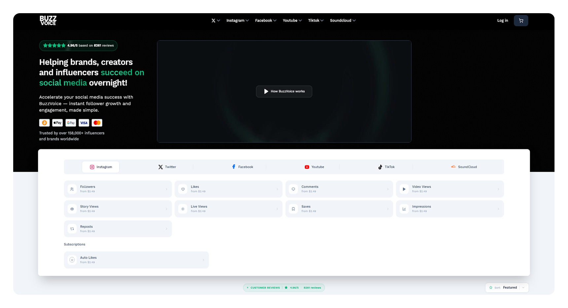
Task: Open the shopping cart icon
Action: pos(521,20)
